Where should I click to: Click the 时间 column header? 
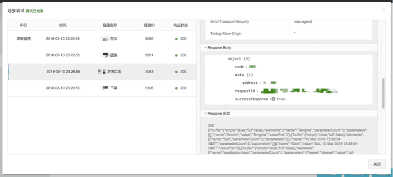coord(63,25)
